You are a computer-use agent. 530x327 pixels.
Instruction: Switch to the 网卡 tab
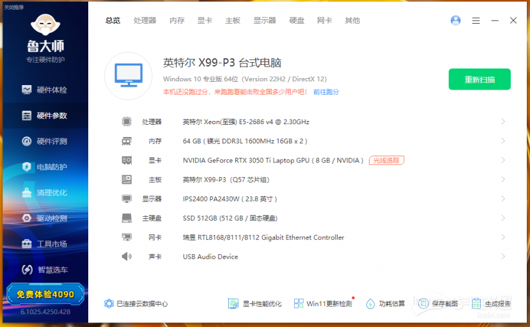[x=325, y=20]
